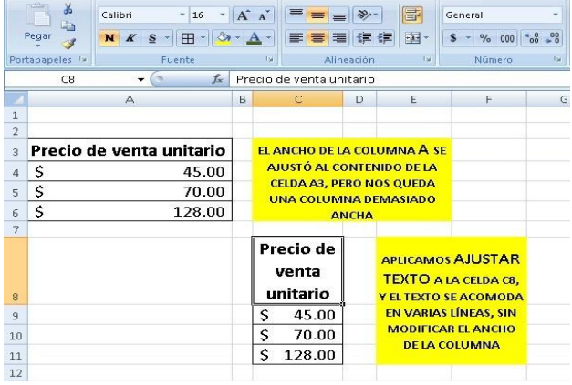572x385 pixels.
Task: Select column A header
Action: tap(130, 99)
